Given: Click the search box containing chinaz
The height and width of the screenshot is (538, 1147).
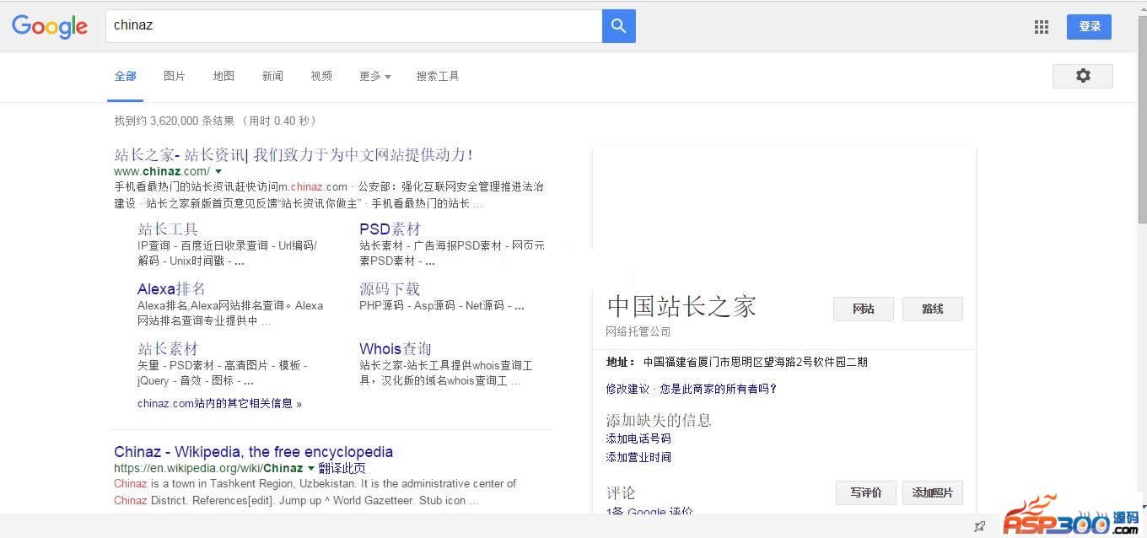Looking at the screenshot, I should tap(353, 26).
